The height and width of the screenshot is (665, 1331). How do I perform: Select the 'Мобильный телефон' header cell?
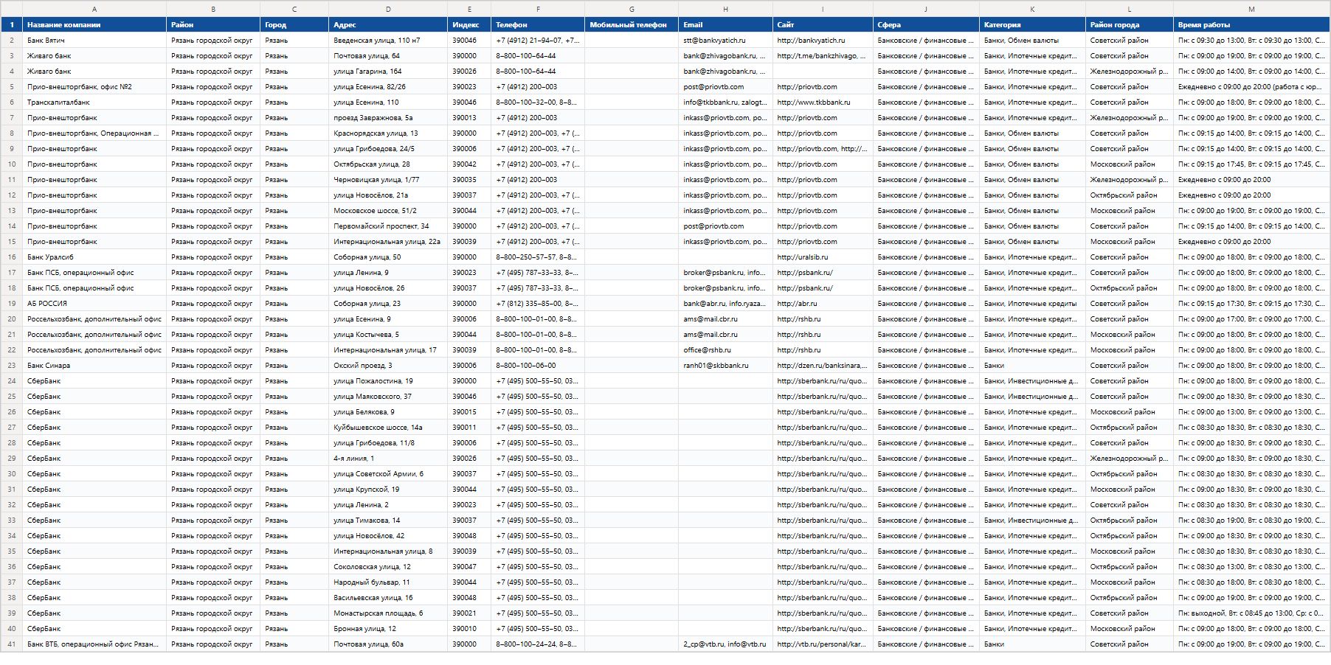[632, 24]
